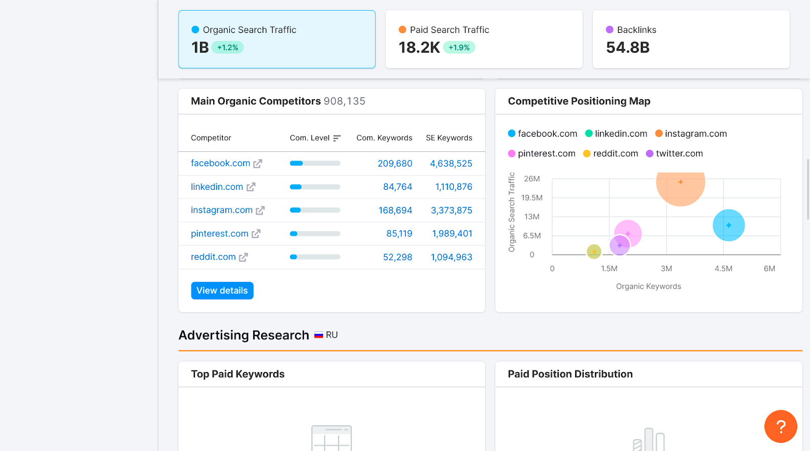This screenshot has height=451, width=810.
Task: Click the purple bubble on positioning map
Action: coord(620,245)
